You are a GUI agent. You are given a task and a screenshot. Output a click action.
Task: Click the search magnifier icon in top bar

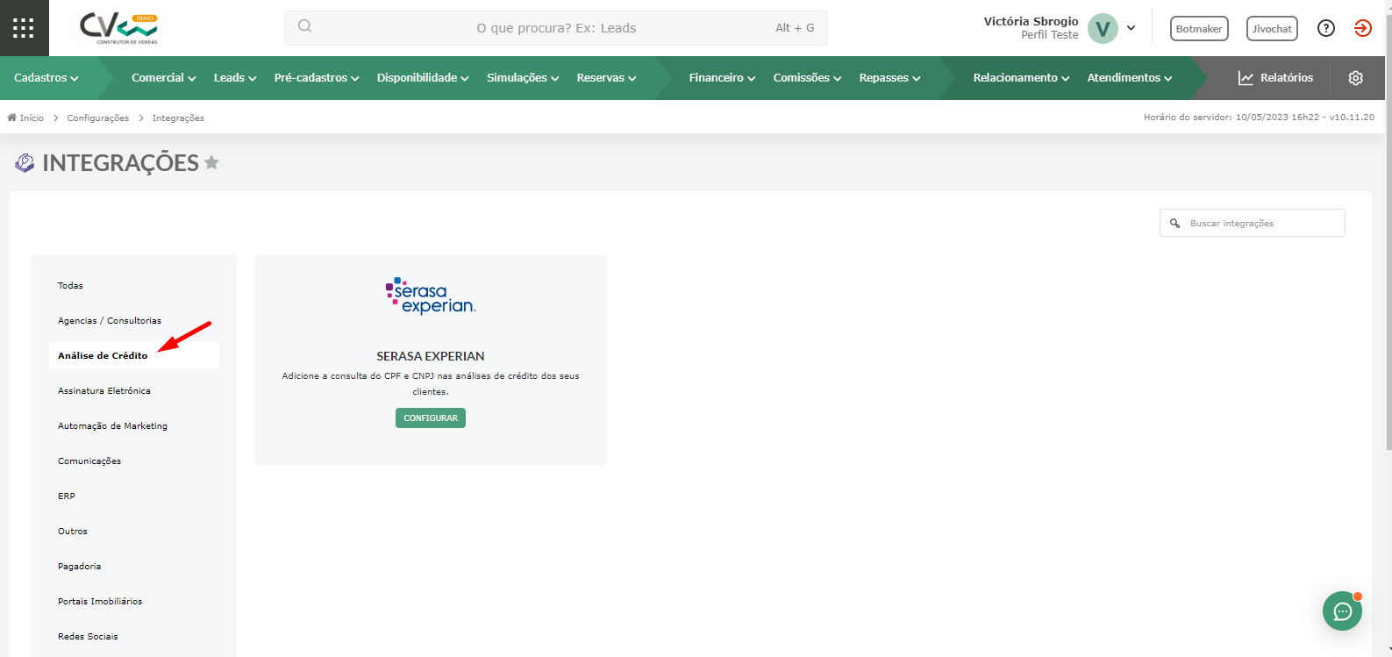coord(304,26)
